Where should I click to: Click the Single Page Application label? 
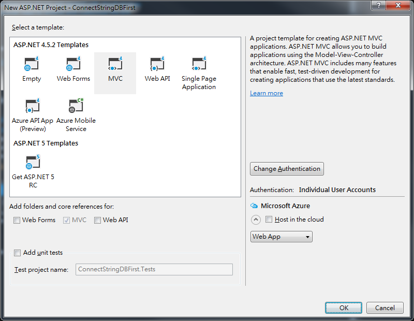point(199,83)
